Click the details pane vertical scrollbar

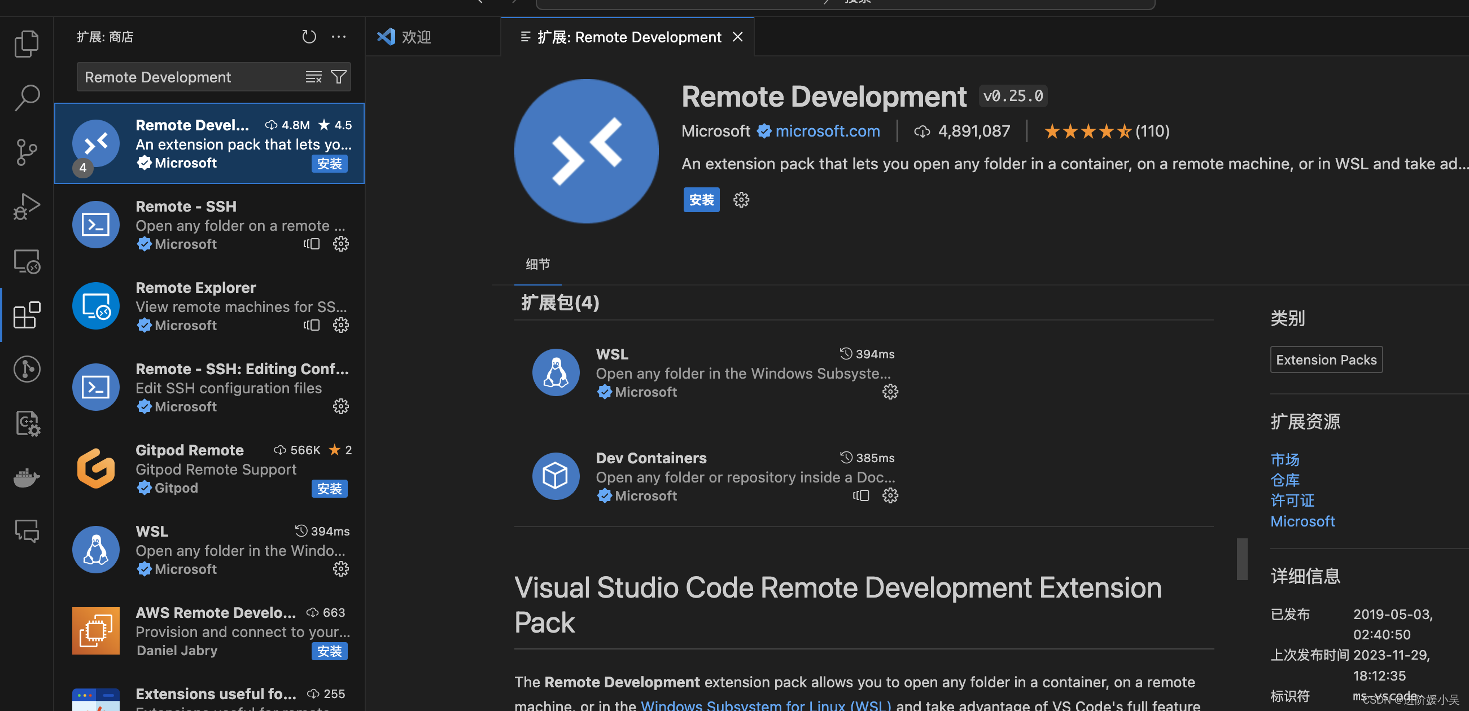[x=1241, y=559]
